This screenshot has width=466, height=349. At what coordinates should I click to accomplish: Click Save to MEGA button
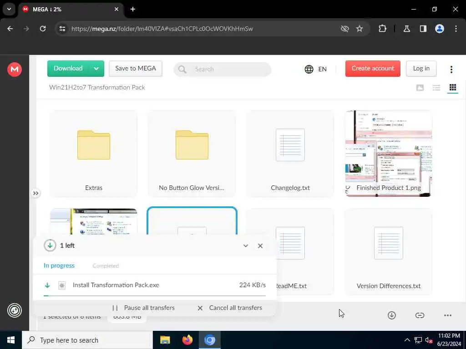point(136,69)
